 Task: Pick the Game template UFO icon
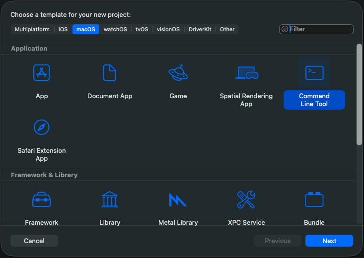point(178,72)
